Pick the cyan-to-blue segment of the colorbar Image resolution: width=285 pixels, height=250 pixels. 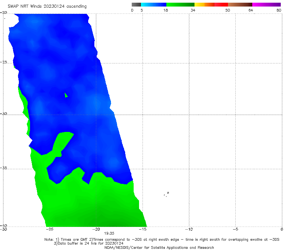(x=154, y=5)
